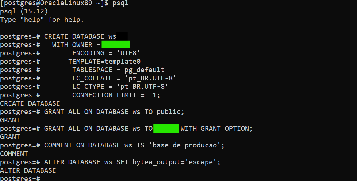Click the 'GRANT ALL ON DATABASE ws TO public;' command
The width and height of the screenshot is (357, 181).
point(114,112)
